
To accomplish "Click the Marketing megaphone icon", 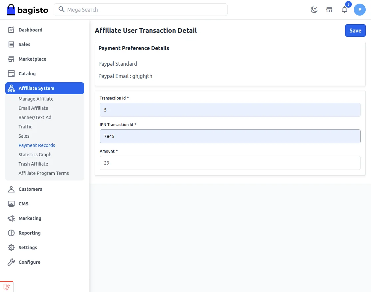I will [x=11, y=218].
